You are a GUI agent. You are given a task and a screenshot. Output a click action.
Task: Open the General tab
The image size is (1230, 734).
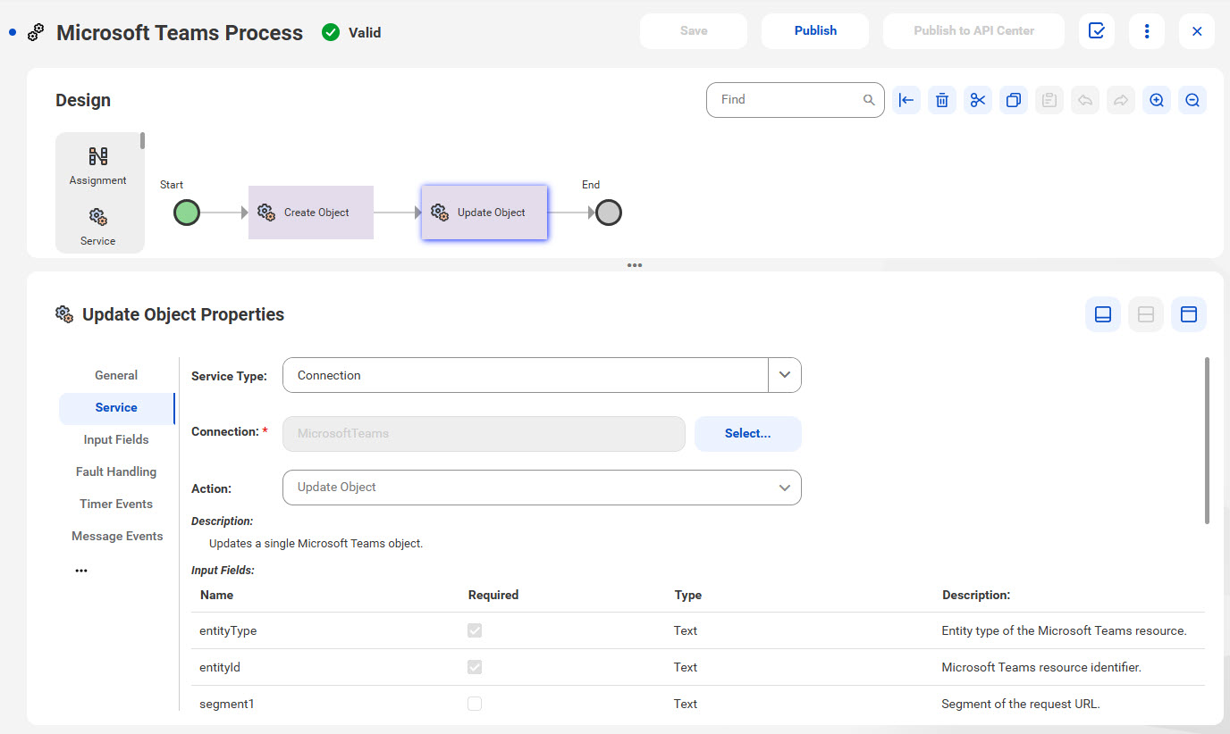coord(116,376)
